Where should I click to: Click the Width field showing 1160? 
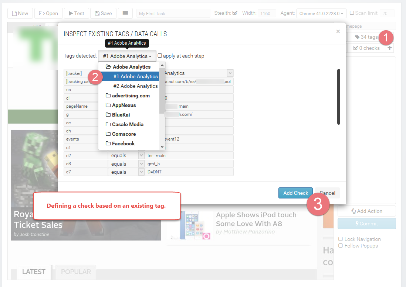[267, 13]
